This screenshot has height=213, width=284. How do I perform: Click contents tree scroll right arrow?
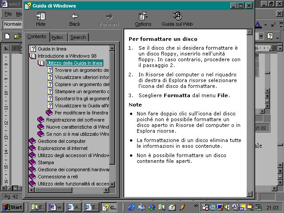coord(106,190)
